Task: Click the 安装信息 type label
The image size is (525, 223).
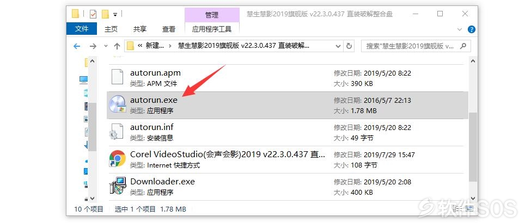Action: click(x=160, y=138)
